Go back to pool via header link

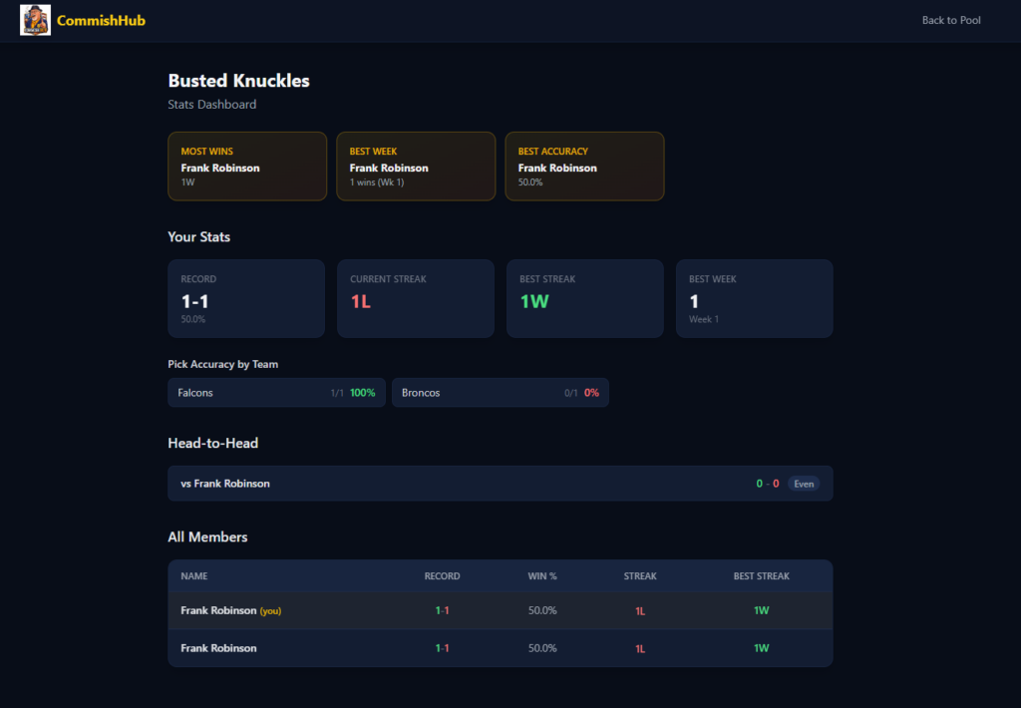coord(950,20)
